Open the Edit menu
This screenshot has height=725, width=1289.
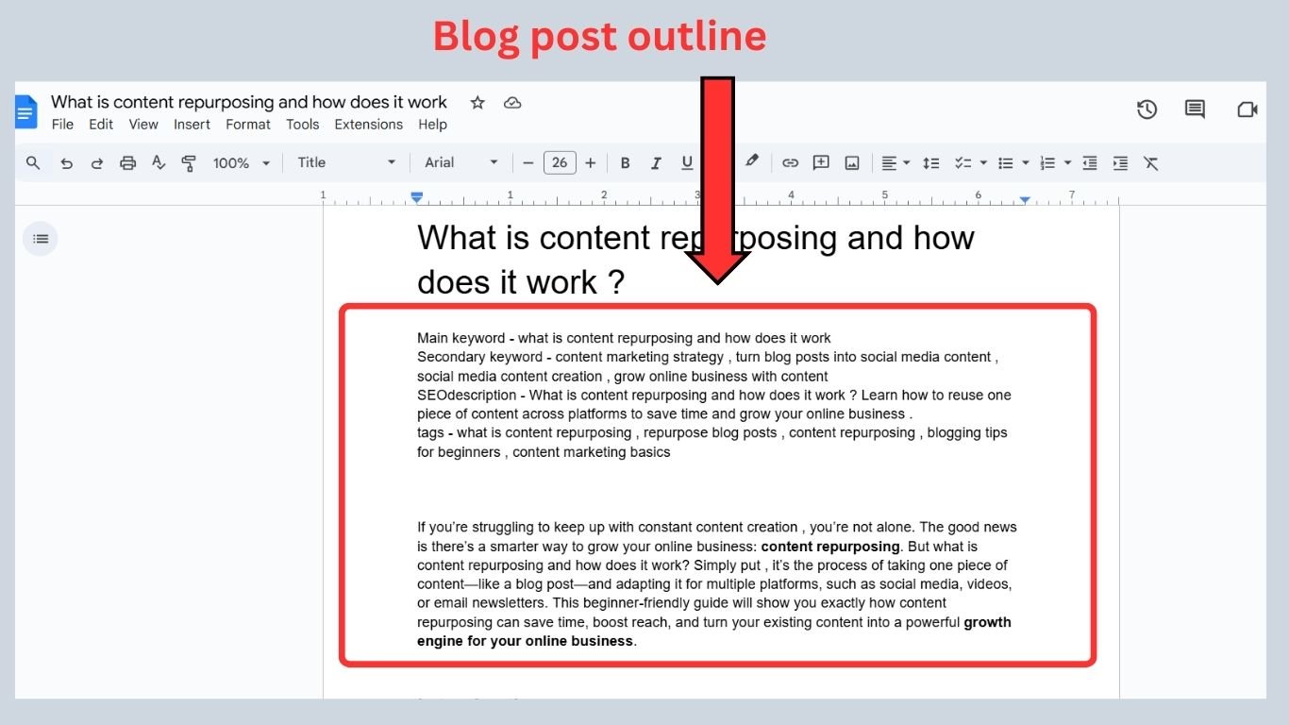[x=101, y=125]
